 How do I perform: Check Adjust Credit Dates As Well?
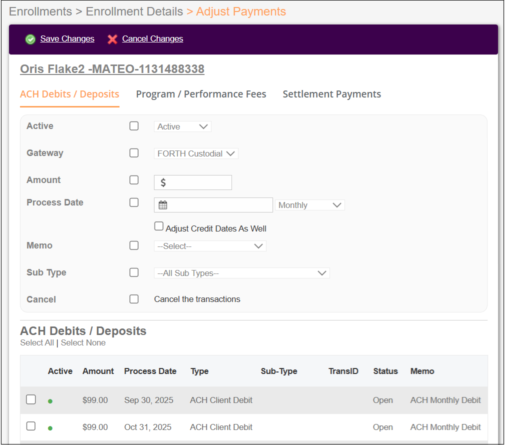point(159,226)
